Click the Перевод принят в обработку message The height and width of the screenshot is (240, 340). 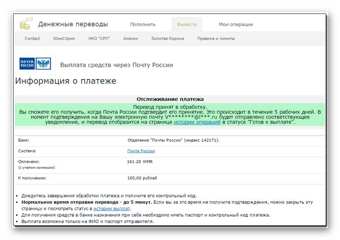[x=170, y=107]
